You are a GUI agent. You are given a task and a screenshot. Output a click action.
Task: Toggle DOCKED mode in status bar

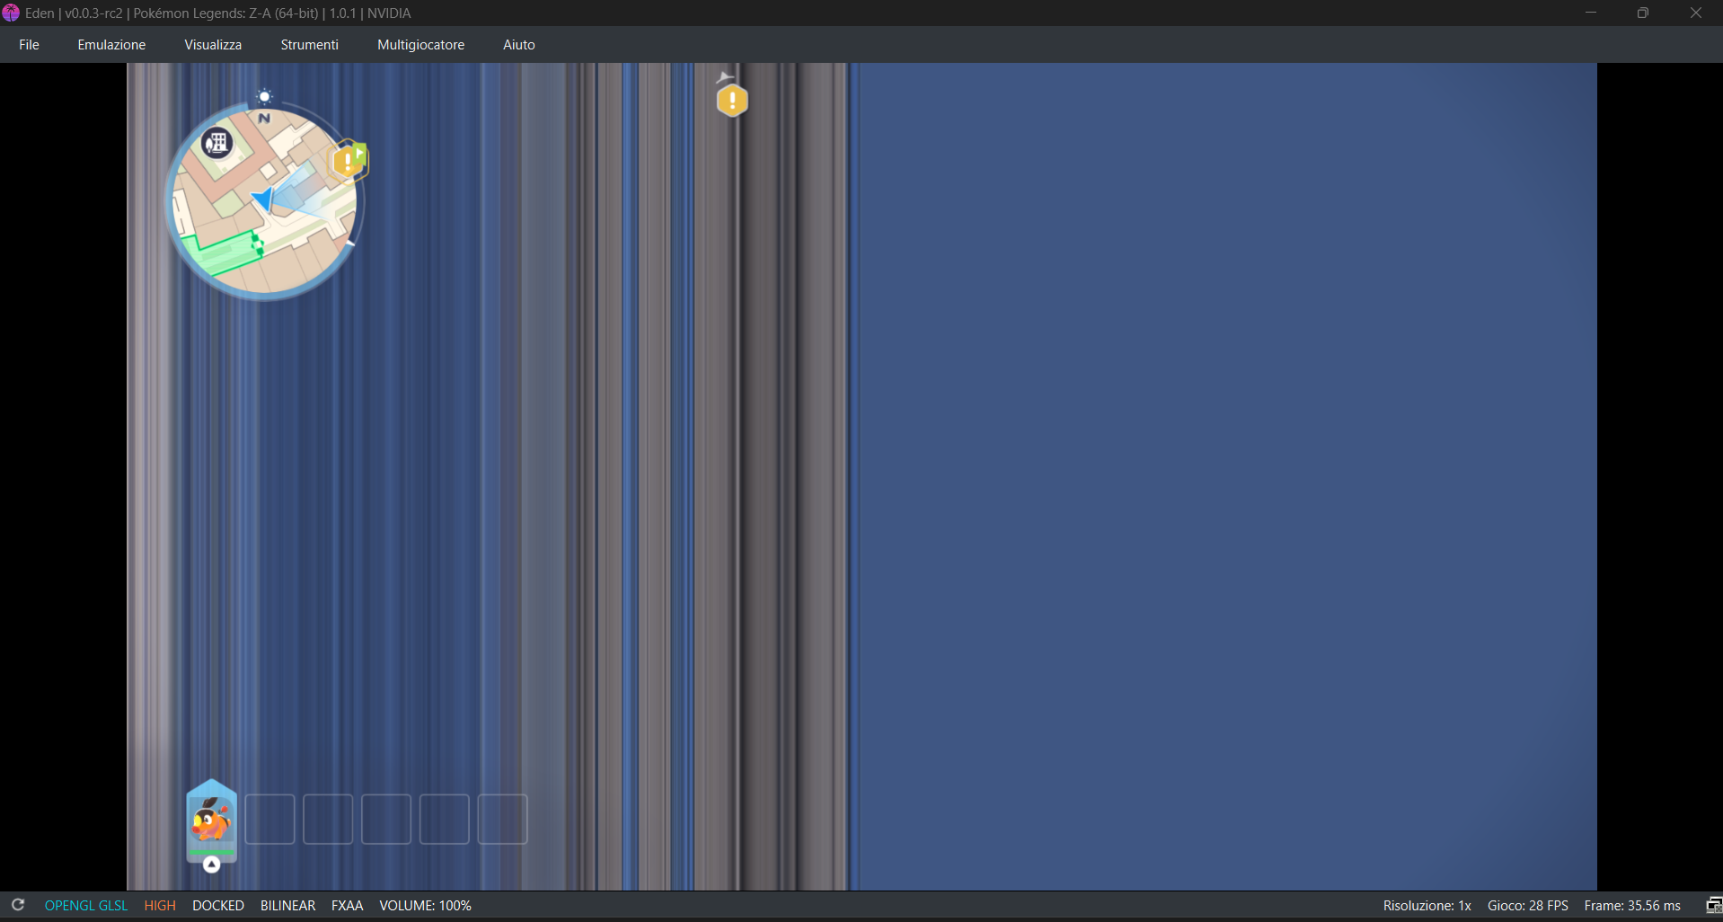pos(218,906)
